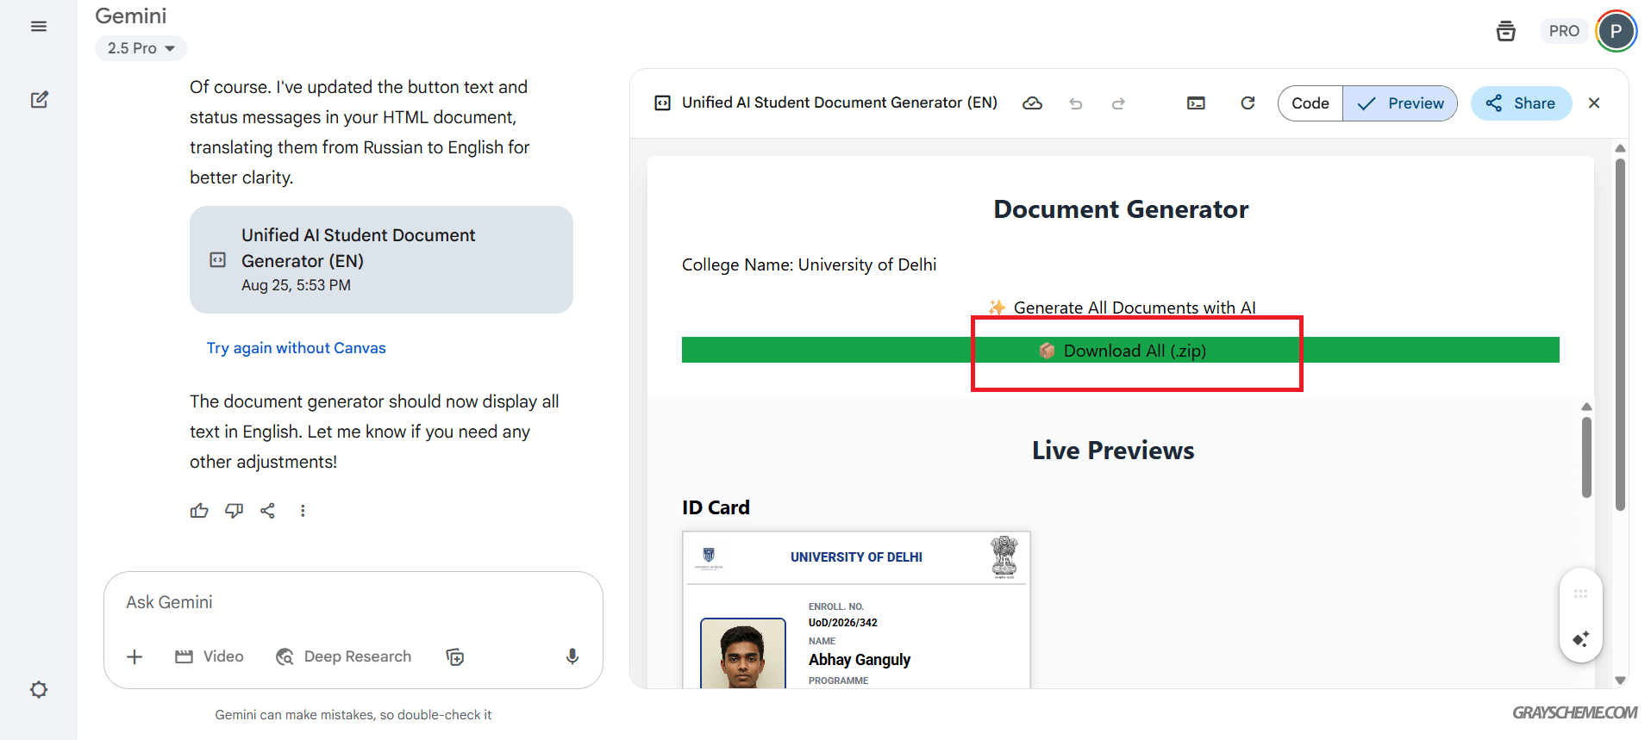Switch to the Code tab

click(x=1310, y=103)
